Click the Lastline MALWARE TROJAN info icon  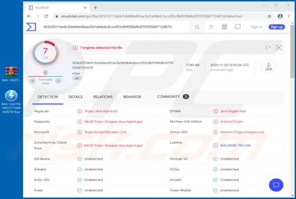[215, 146]
